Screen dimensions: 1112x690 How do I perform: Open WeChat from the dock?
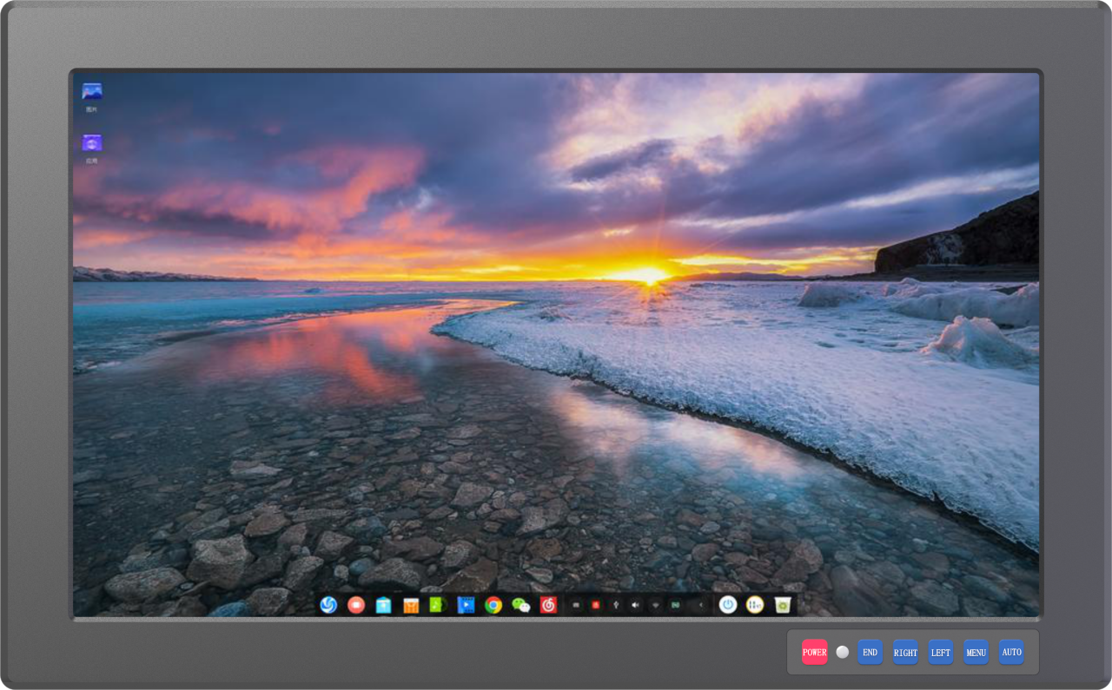tap(520, 605)
